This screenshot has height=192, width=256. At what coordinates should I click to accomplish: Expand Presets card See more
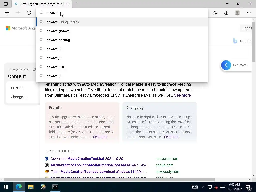(100, 137)
